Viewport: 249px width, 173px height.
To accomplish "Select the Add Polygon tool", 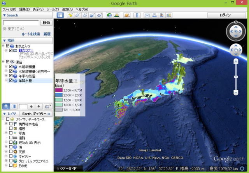I will point(77,15).
